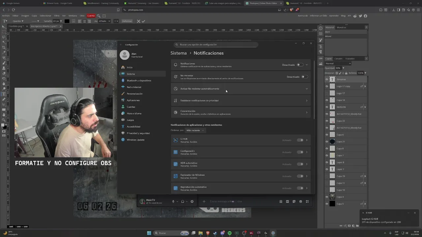This screenshot has height=237, width=422.
Task: Open Windows Update in Settings sidebar
Action: click(x=142, y=140)
